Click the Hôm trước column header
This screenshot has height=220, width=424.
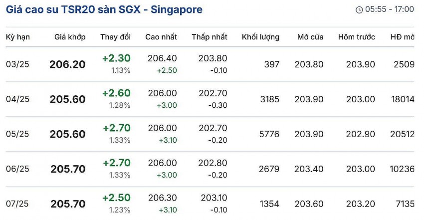(356, 37)
